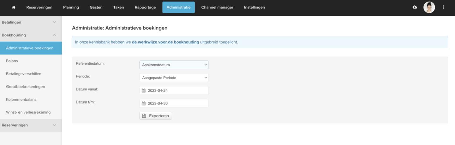Open the Channel manager menu
Image resolution: width=455 pixels, height=145 pixels.
coord(217,7)
